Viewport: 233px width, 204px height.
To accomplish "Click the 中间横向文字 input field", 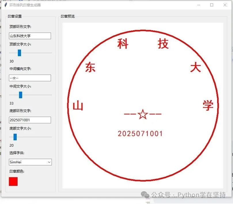I will point(30,78).
